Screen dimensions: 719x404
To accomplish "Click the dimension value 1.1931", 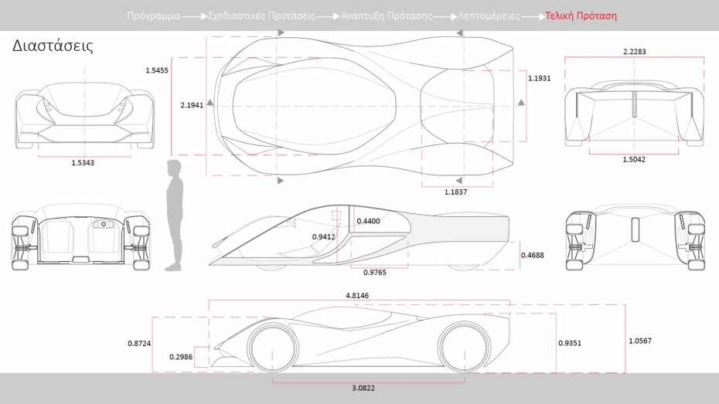I will click(x=540, y=78).
